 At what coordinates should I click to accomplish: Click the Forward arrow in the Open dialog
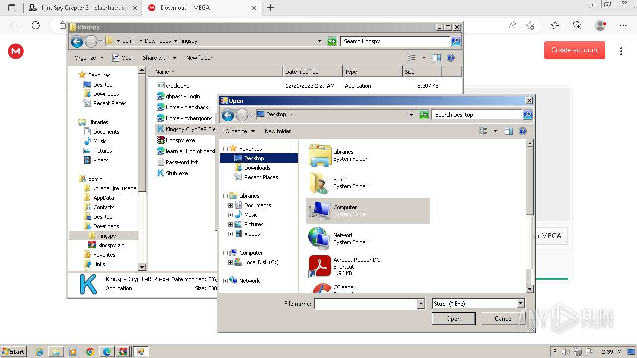pyautogui.click(x=242, y=115)
